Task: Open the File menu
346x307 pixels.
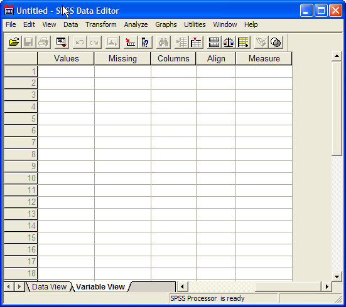Action: (11, 24)
